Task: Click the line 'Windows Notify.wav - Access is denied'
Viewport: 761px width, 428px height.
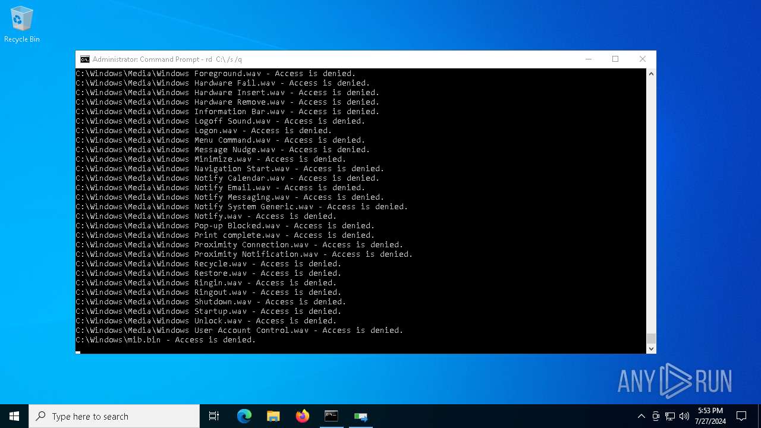Action: click(206, 216)
